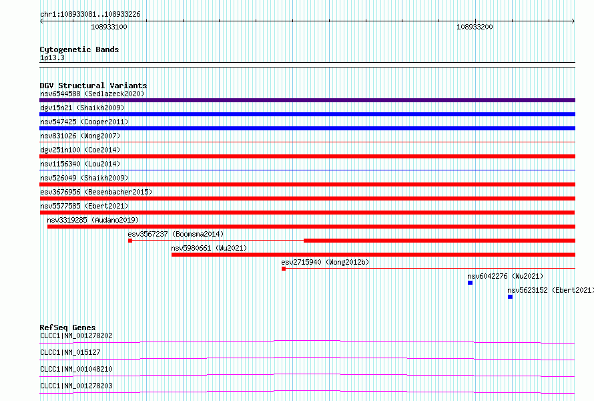
Task: Open dgv251n100 (Coe2014) variant label
Action: pos(80,150)
